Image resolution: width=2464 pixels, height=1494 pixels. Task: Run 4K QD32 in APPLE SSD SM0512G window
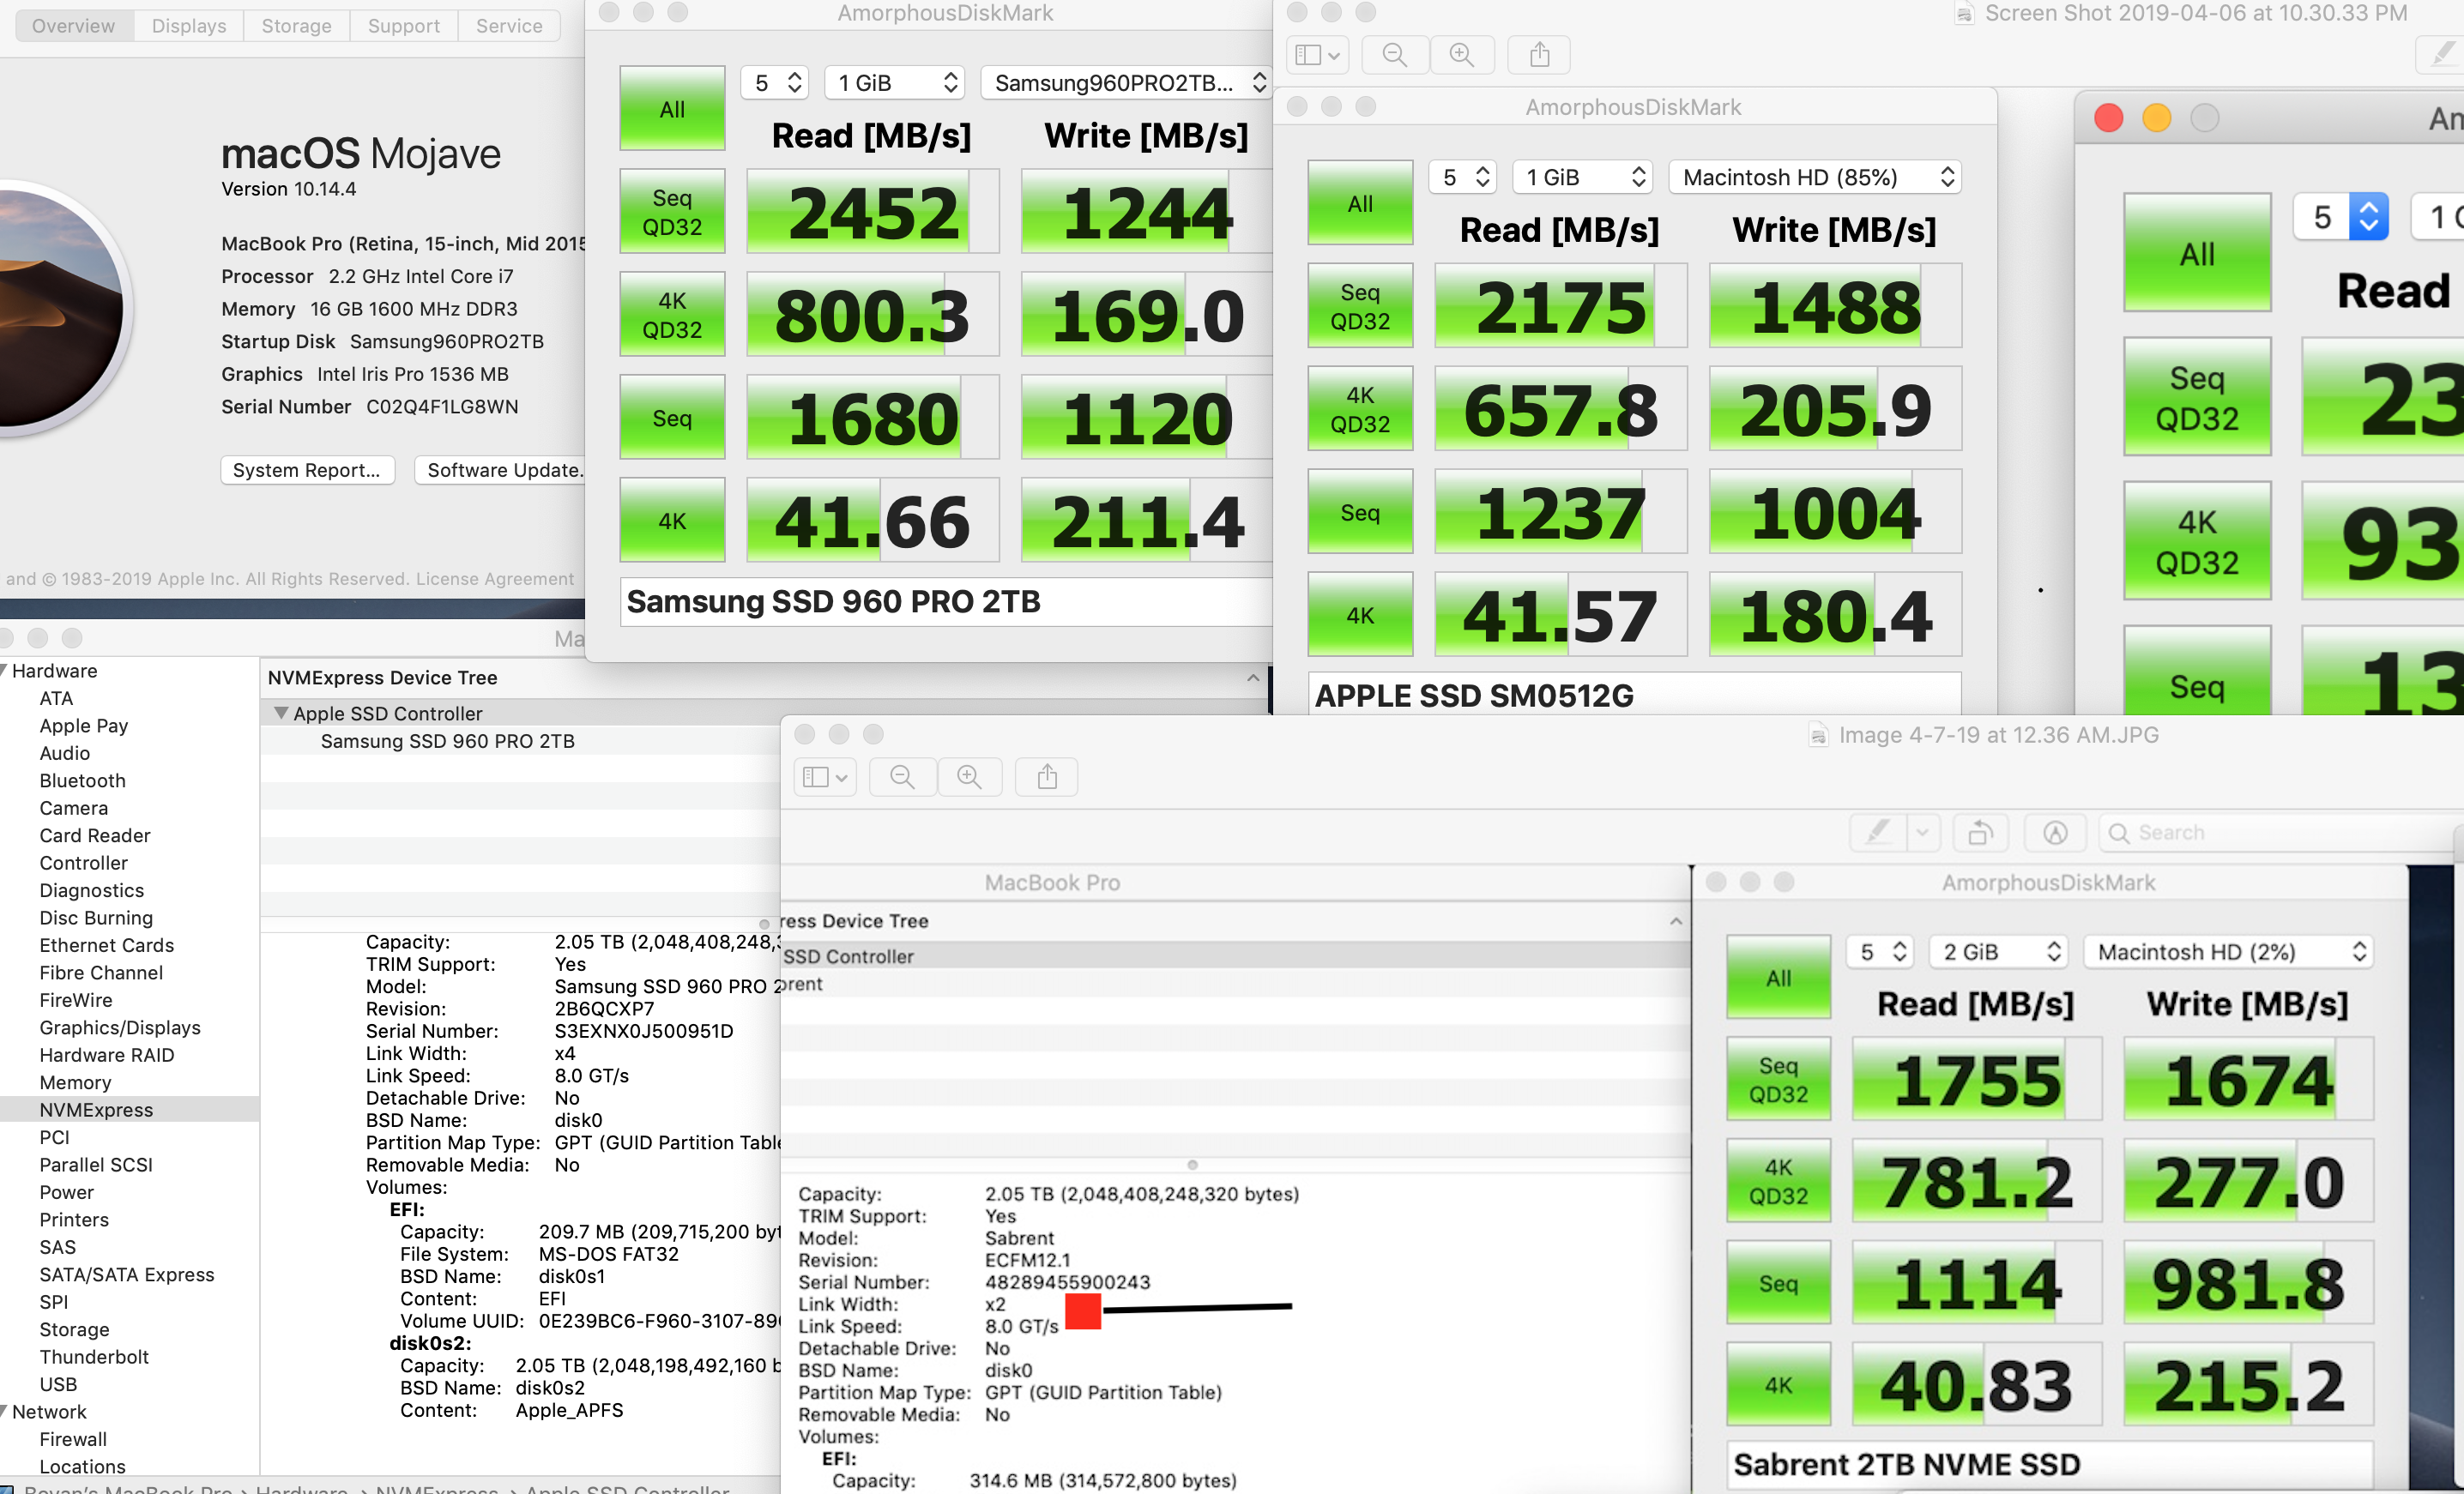pos(1360,409)
